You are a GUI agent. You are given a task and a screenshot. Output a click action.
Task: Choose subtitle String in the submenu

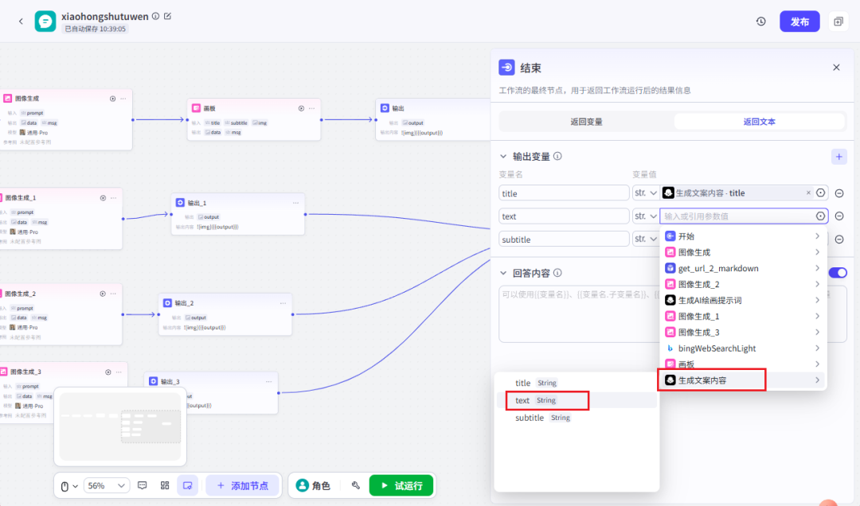(577, 418)
